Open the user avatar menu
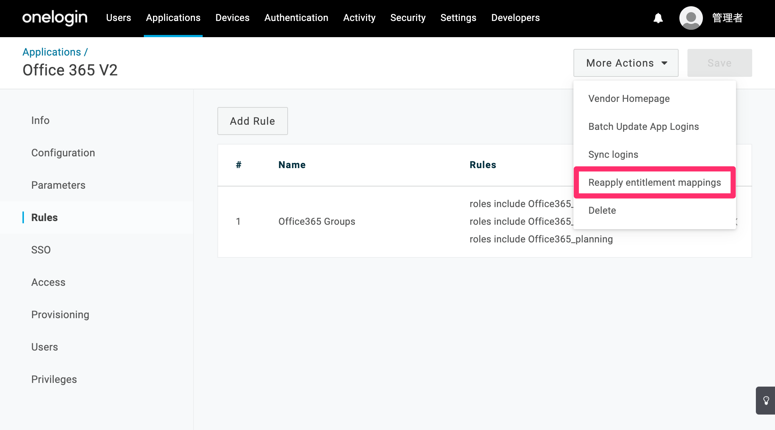This screenshot has width=775, height=430. tap(691, 18)
